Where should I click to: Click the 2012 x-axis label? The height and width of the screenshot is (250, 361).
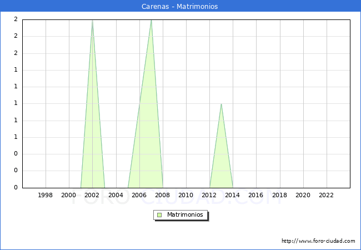(x=209, y=195)
